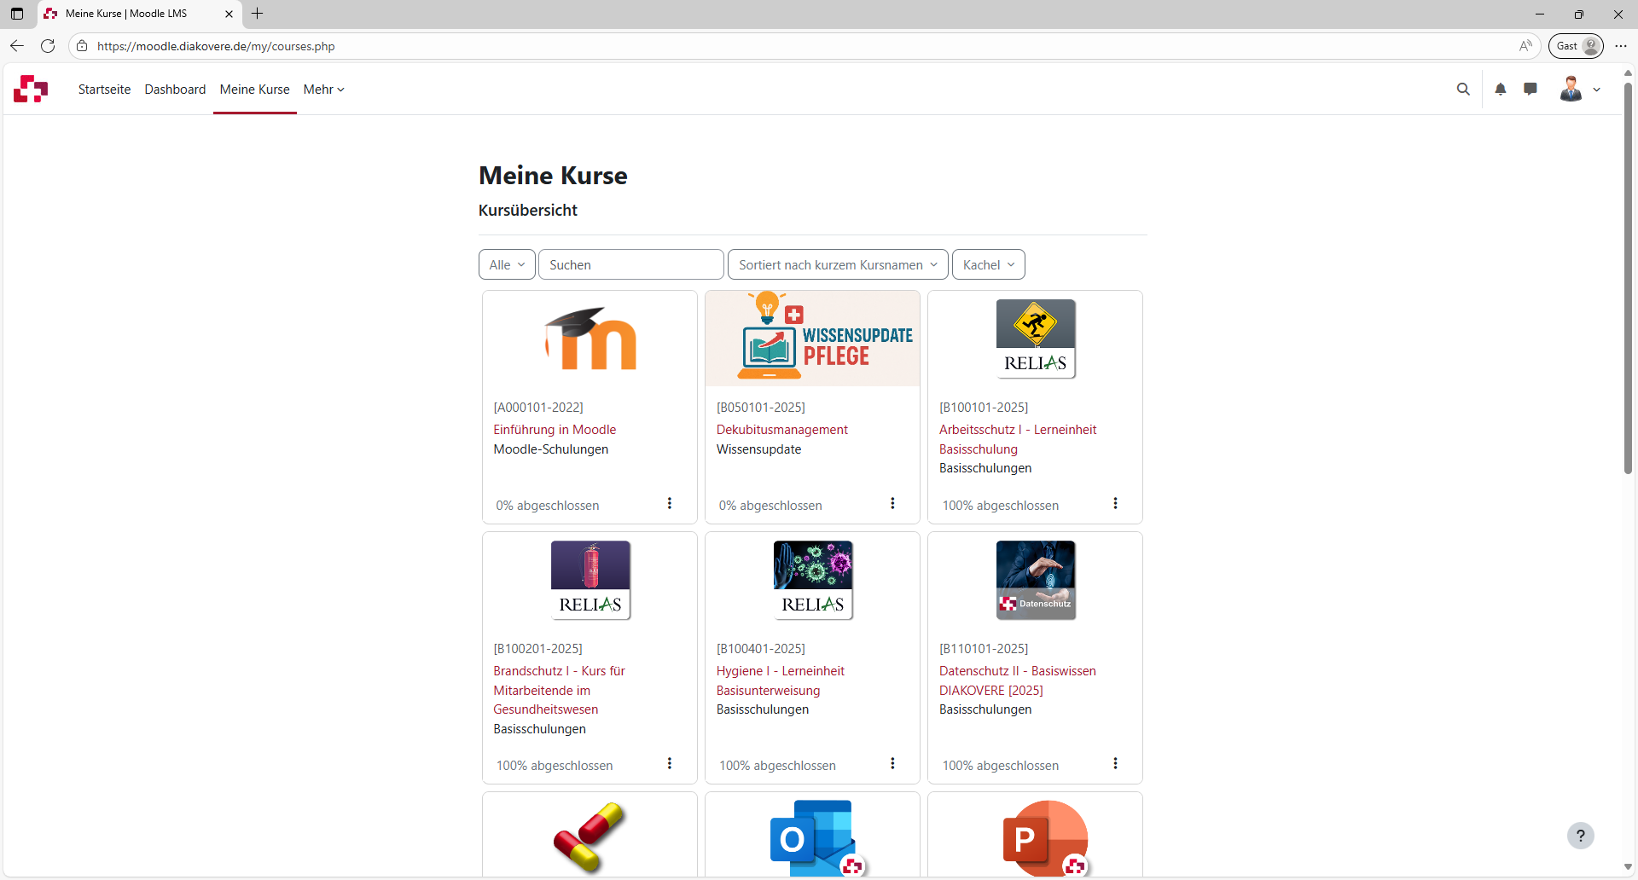The image size is (1638, 880).
Task: Open the Mehr navigation menu
Action: [x=323, y=90]
